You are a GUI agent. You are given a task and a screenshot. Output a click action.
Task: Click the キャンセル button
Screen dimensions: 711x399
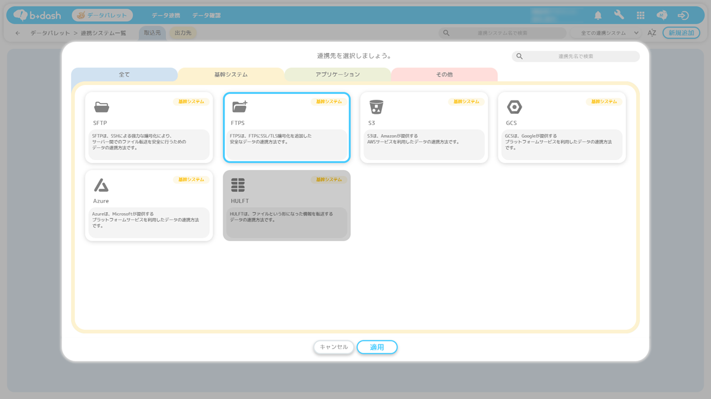pyautogui.click(x=334, y=347)
